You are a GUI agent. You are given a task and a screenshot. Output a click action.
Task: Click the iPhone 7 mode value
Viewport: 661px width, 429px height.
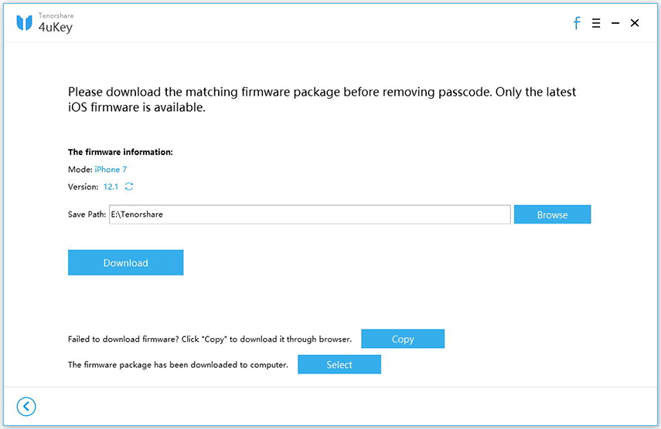tap(111, 169)
